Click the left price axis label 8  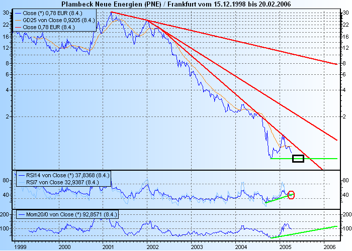pos(8,63)
